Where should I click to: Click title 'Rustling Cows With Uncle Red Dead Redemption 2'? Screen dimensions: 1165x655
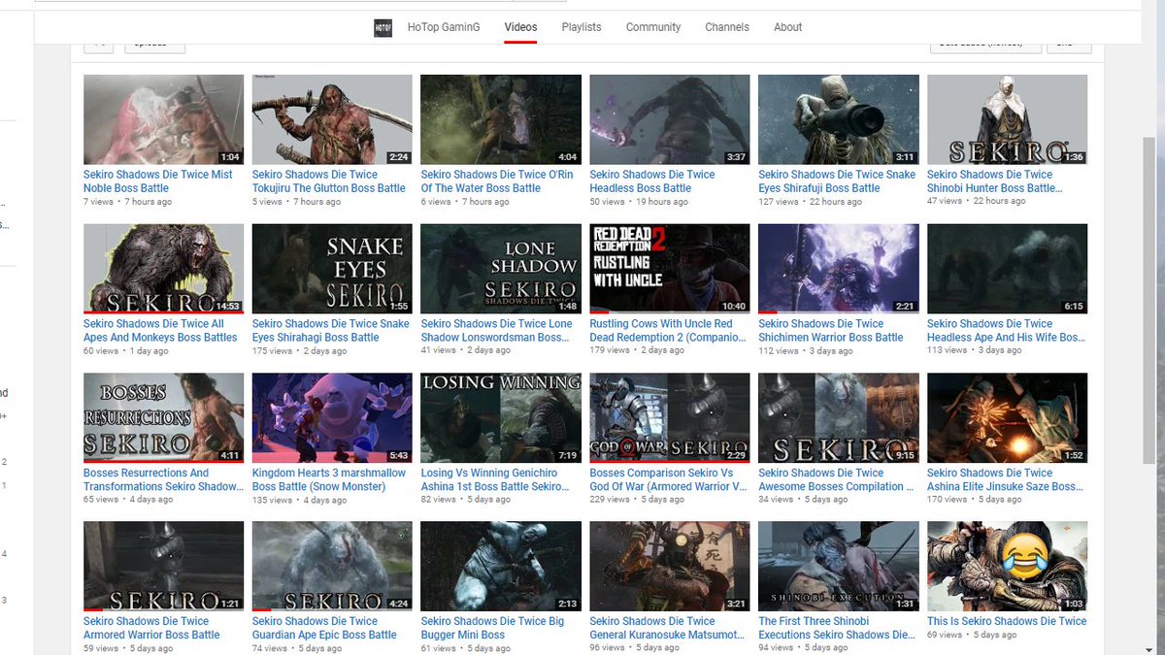[668, 331]
